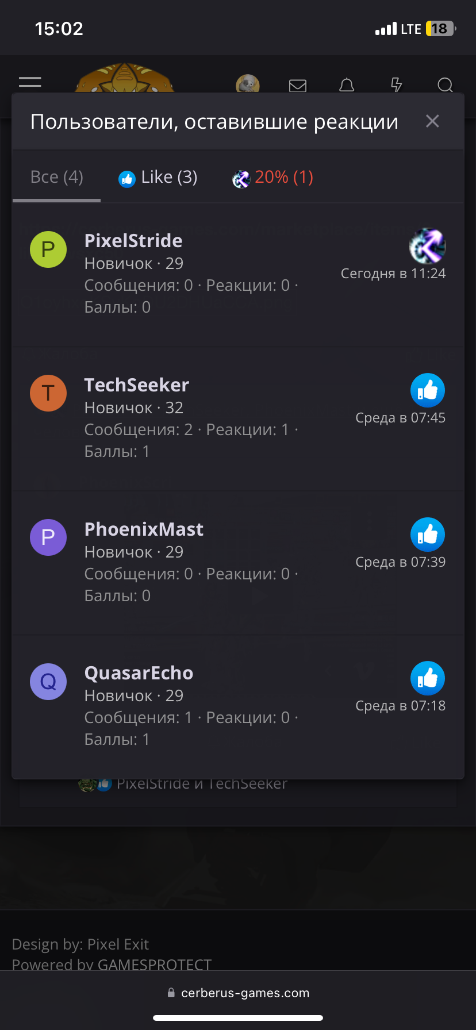The height and width of the screenshot is (1030, 476).
Task: Switch to the Like (3) tab
Action: 158,177
